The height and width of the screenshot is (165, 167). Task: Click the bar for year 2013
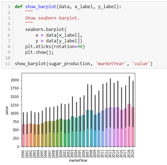tap(110, 127)
